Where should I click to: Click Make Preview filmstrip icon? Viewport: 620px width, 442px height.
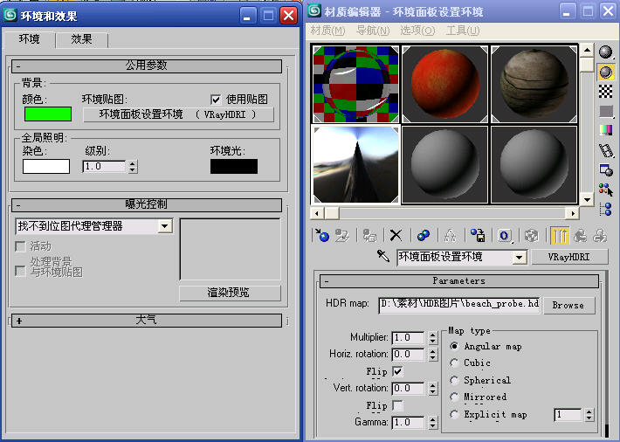point(606,150)
